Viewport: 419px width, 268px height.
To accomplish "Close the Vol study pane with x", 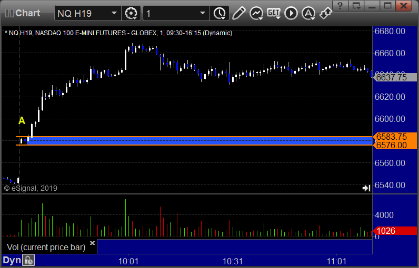I will [92, 243].
